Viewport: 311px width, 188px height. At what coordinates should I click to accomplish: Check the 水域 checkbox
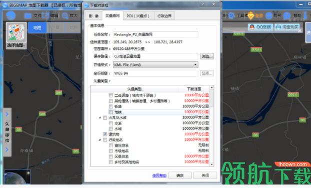pos(111,129)
